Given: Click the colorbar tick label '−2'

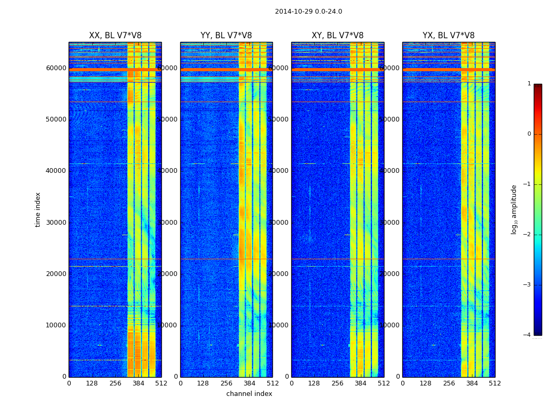Looking at the screenshot, I should [x=529, y=235].
